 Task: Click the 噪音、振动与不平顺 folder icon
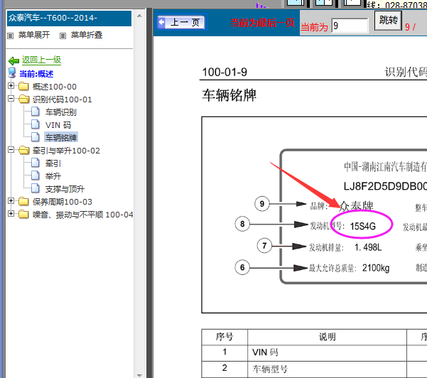tap(23, 215)
